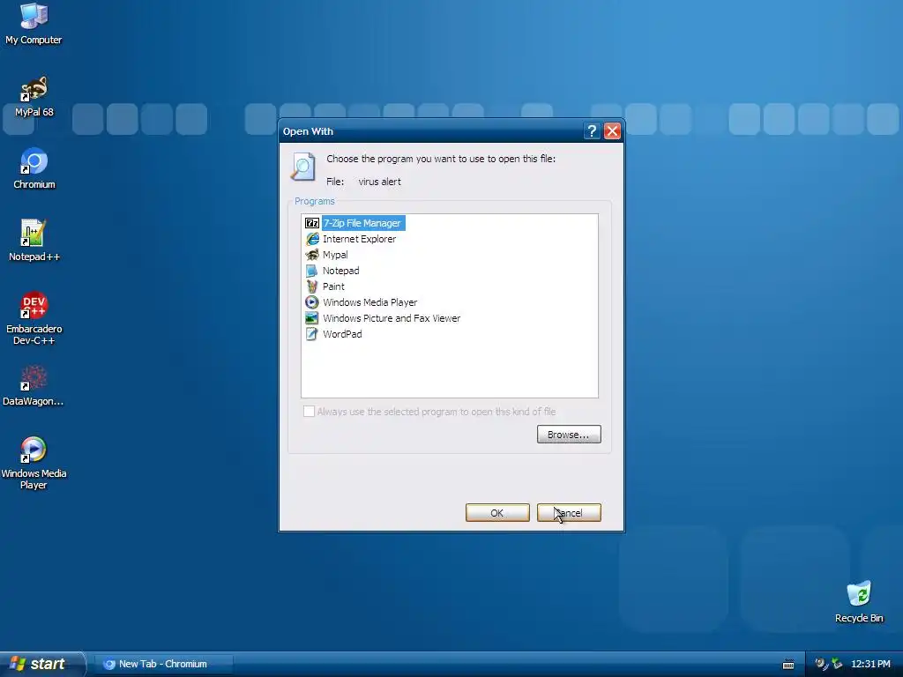Click the green network tray icon
The width and height of the screenshot is (903, 677).
tap(837, 664)
